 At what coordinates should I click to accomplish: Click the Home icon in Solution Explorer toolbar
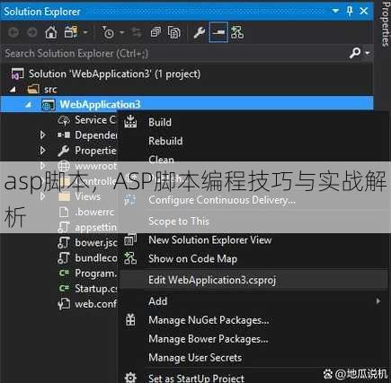point(50,32)
